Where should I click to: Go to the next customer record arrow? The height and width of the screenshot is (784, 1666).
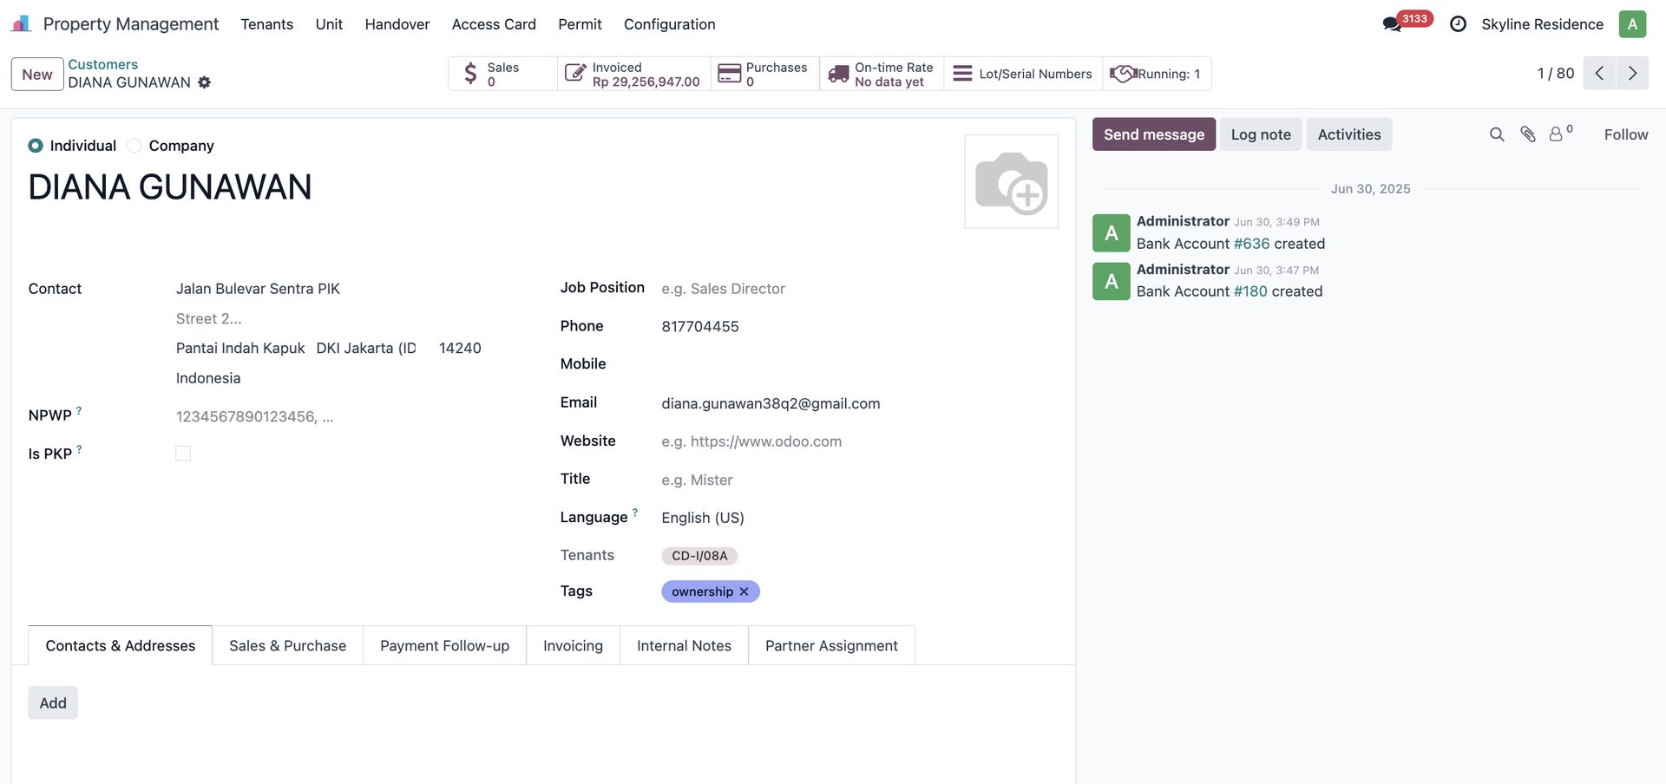tap(1632, 74)
